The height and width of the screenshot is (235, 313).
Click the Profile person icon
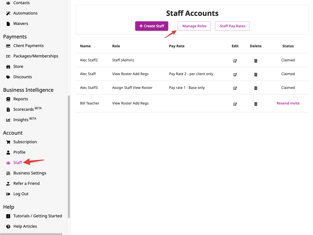tap(8, 152)
